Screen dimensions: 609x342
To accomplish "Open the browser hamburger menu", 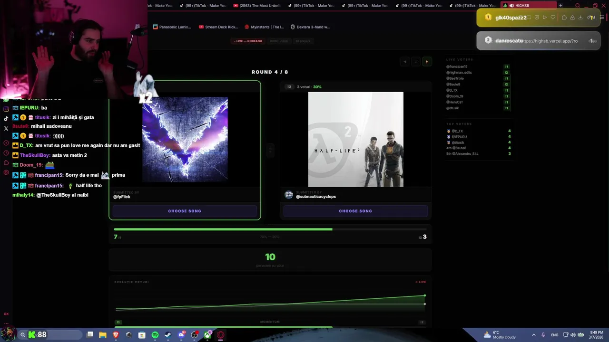I will click(602, 18).
